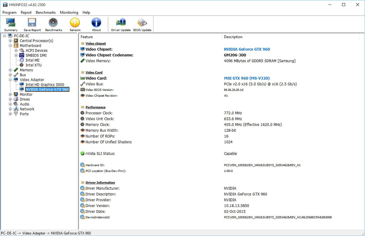Click the Drives tree icon
Screen dimensions: 365x236
[x=16, y=99]
